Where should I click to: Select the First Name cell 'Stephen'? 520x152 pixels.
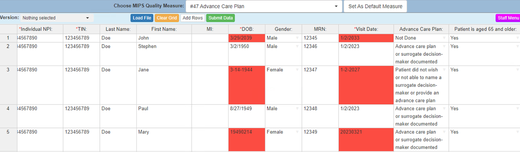pyautogui.click(x=164, y=46)
